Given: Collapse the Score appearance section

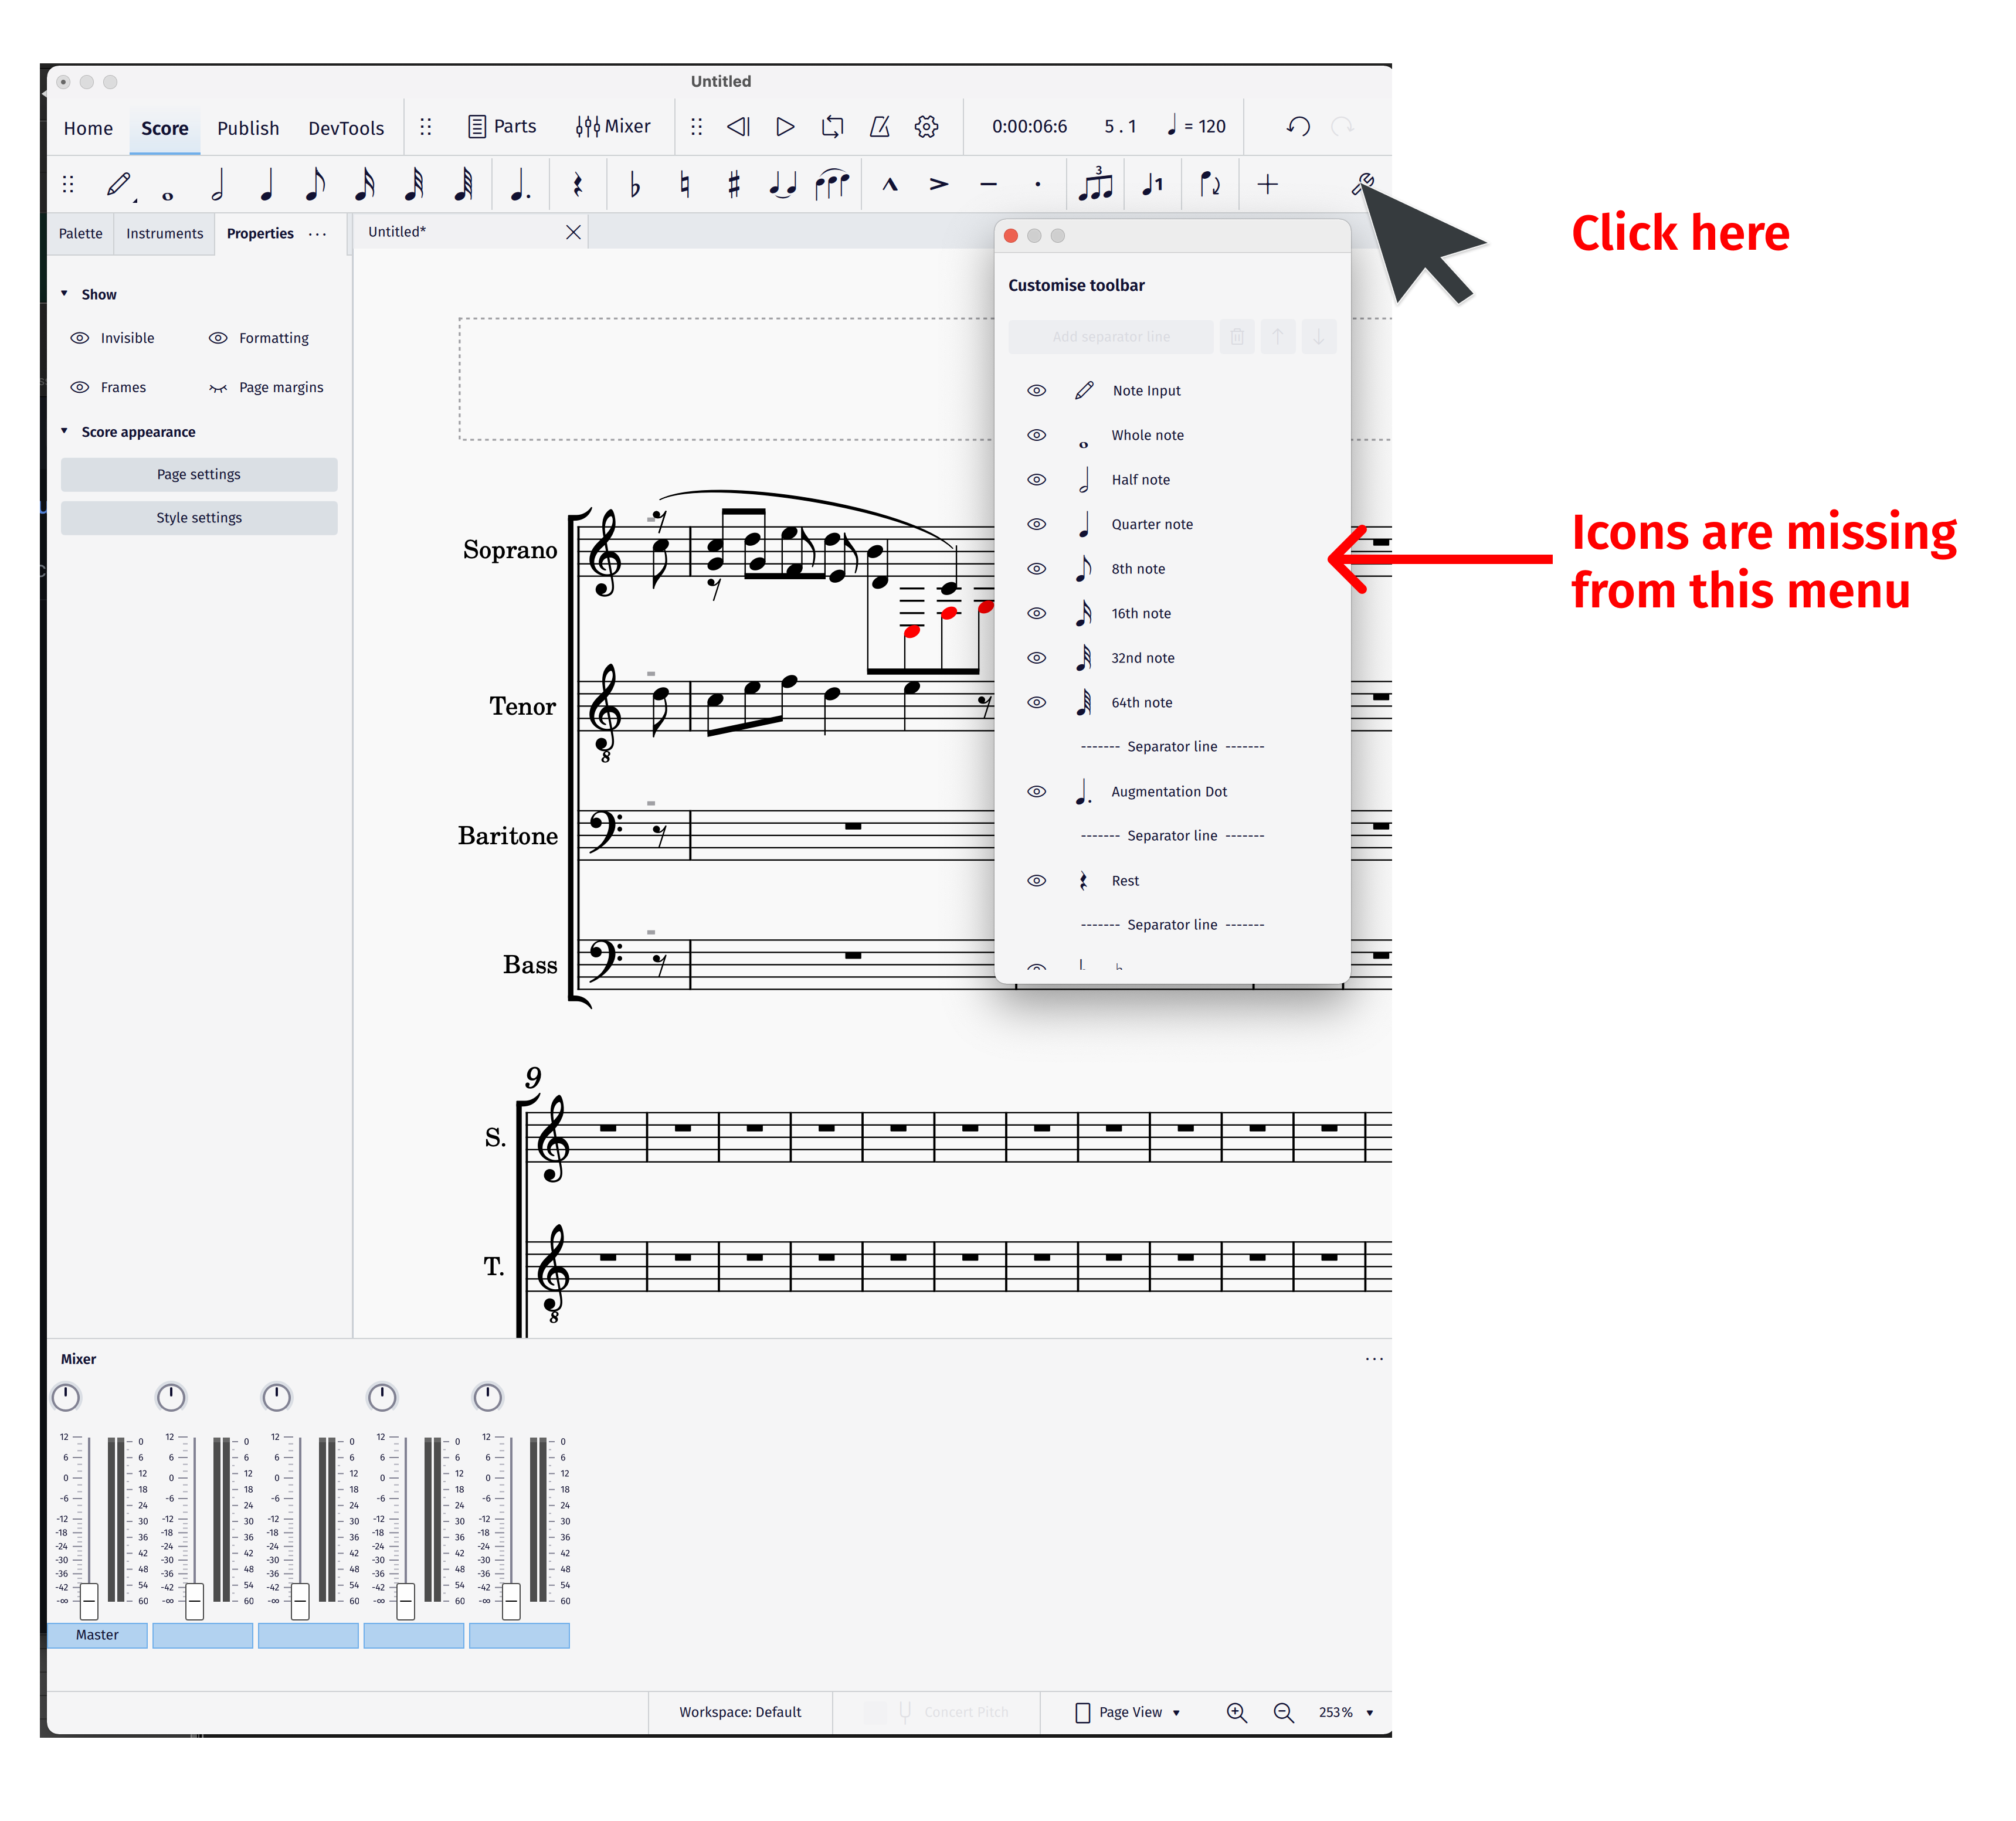Looking at the screenshot, I should click(65, 431).
